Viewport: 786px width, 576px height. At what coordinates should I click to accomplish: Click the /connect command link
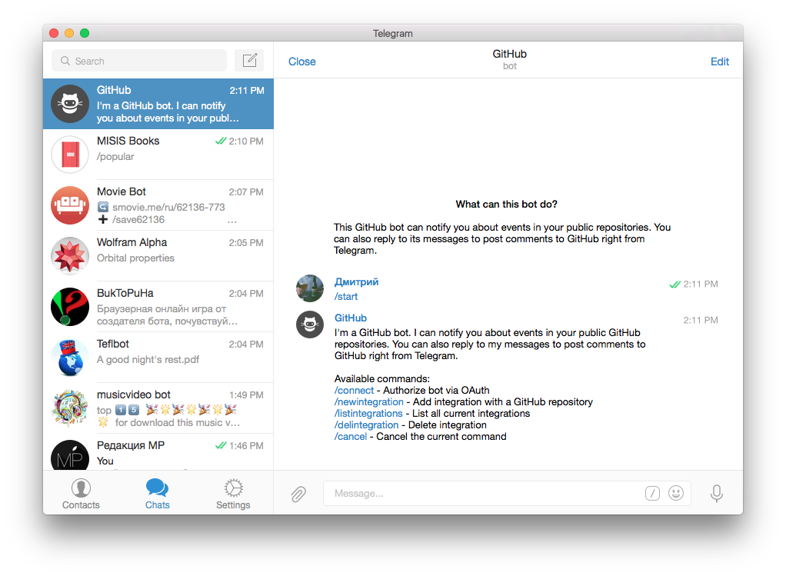click(354, 390)
